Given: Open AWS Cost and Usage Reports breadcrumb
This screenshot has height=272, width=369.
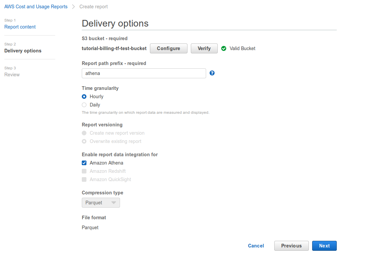Looking at the screenshot, I should [x=36, y=7].
